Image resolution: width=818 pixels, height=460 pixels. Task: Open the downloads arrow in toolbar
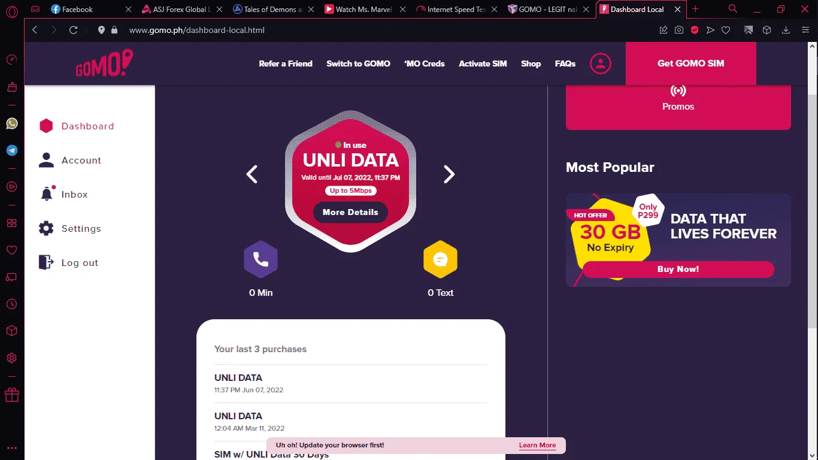(x=786, y=30)
